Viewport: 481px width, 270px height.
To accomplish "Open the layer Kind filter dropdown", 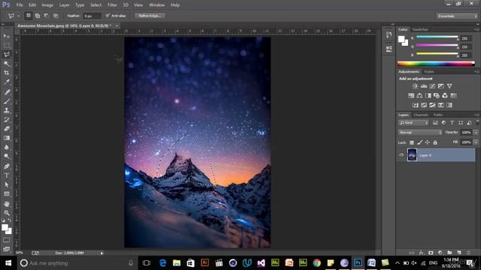I will pos(413,123).
